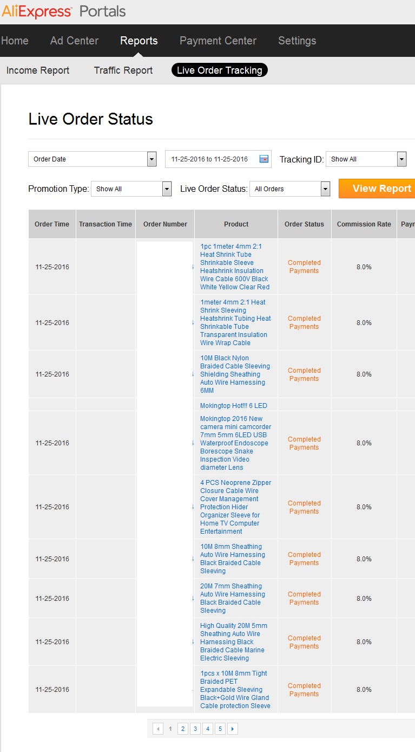This screenshot has width=415, height=752.
Task: Open Payment Center
Action: 218,41
